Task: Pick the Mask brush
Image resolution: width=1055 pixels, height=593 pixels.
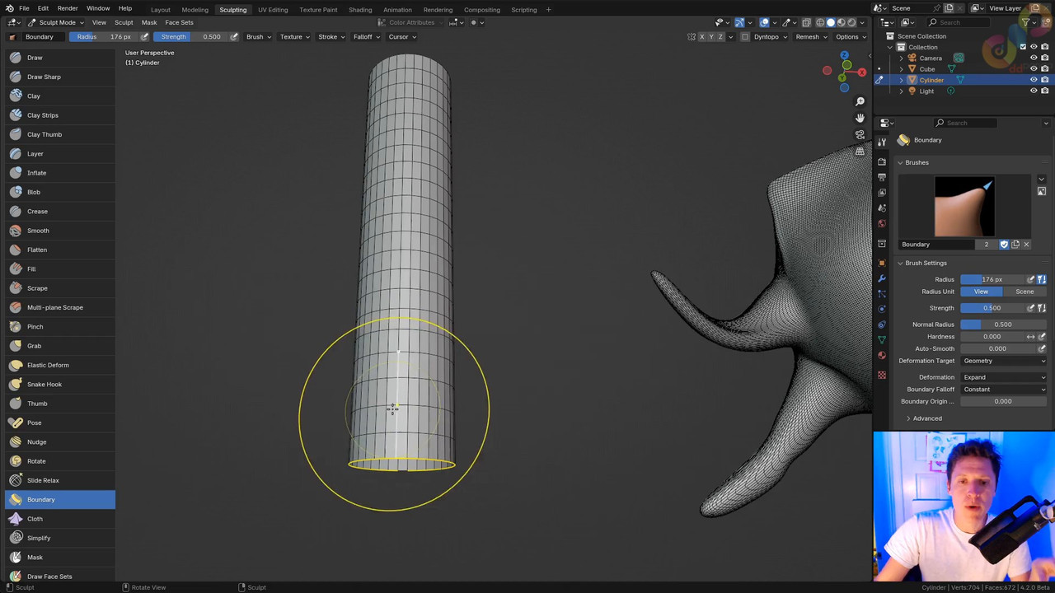Action: click(x=59, y=557)
